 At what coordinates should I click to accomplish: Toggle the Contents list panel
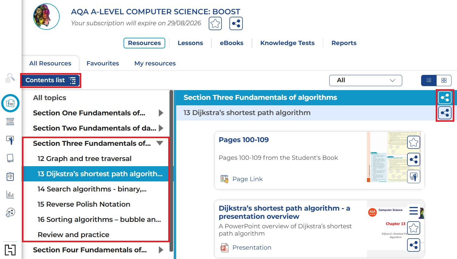tap(51, 80)
